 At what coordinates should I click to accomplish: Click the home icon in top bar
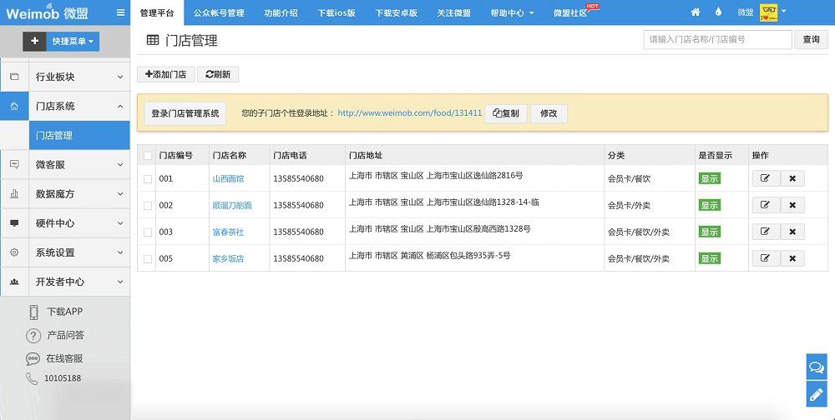point(696,12)
